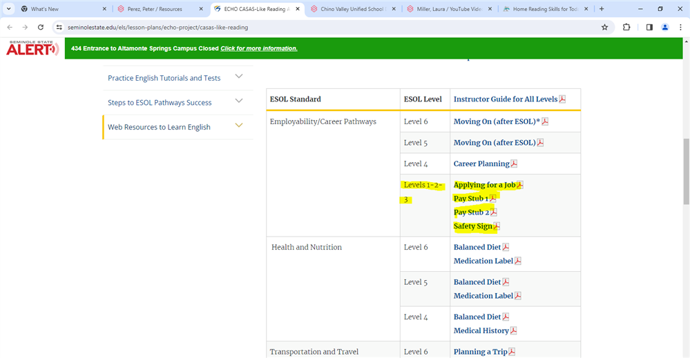Open the tab search dropdown arrow

(x=8, y=9)
